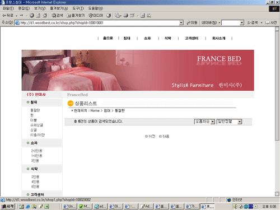Expand the Naver search box dropdown arrow
The height and width of the screenshot is (210, 280).
tap(242, 23)
